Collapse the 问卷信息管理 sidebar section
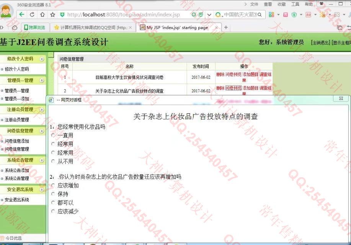This screenshot has width=351, height=245. point(42,131)
